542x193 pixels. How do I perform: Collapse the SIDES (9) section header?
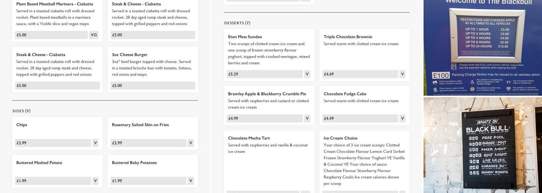tap(22, 111)
